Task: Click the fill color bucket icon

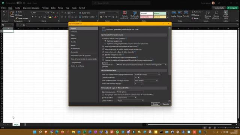Action: 50,17
